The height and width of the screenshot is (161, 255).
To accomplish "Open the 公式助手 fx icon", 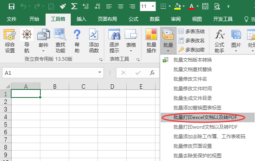I will [x=219, y=41].
